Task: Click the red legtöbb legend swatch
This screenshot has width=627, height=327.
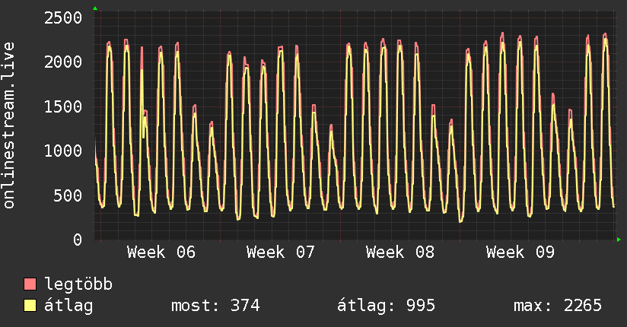Action: pyautogui.click(x=30, y=285)
